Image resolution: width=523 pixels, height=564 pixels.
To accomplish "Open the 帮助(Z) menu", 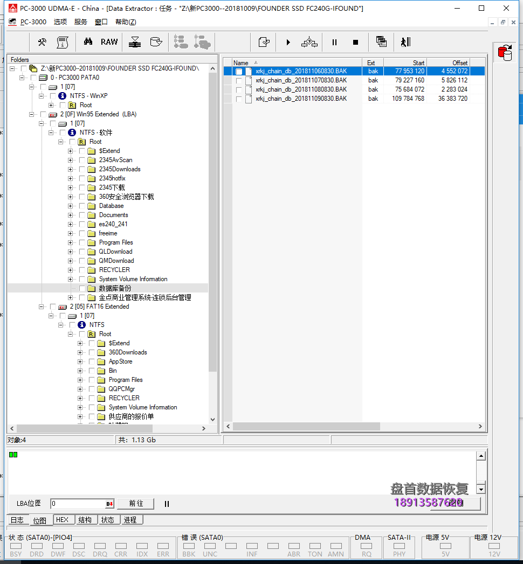I will click(x=126, y=22).
